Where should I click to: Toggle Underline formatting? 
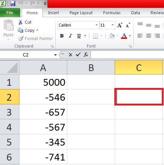79,36
